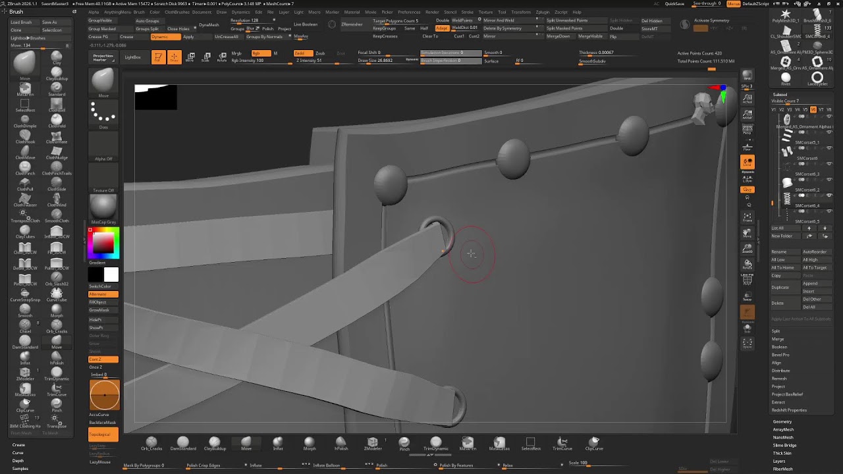Viewport: 843px width, 474px height.
Task: Open the Alpha menu
Action: coord(94,12)
